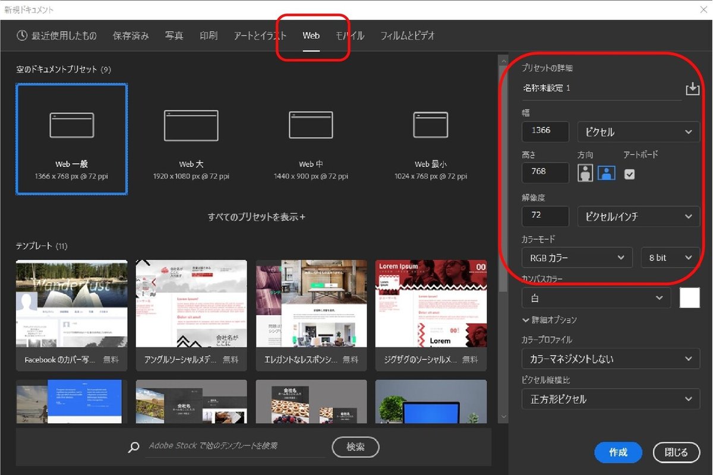Screen dimensions: 713x475
Task: Click the 作成 button
Action: click(x=618, y=452)
